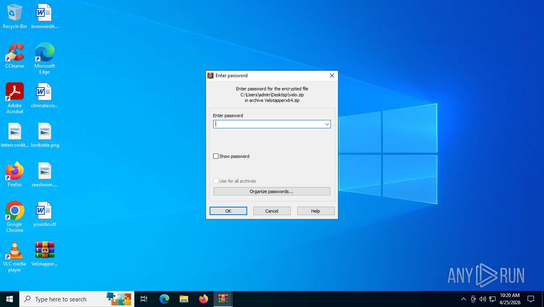Open the taskbar clock and date
The width and height of the screenshot is (544, 307).
[x=510, y=299]
